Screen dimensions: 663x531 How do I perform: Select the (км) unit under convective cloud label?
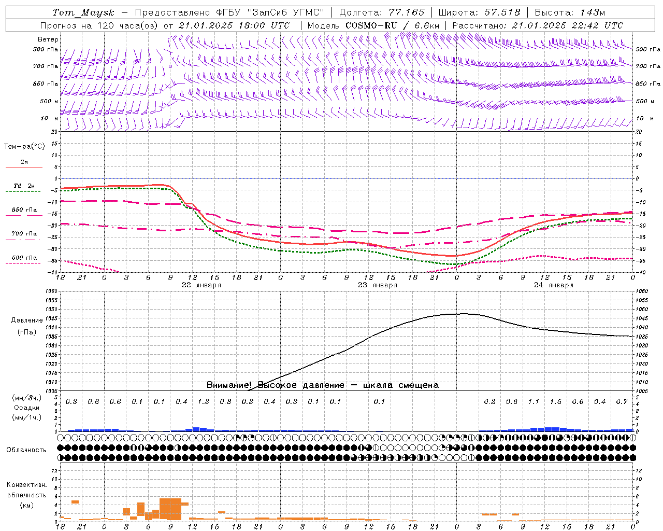pos(27,505)
